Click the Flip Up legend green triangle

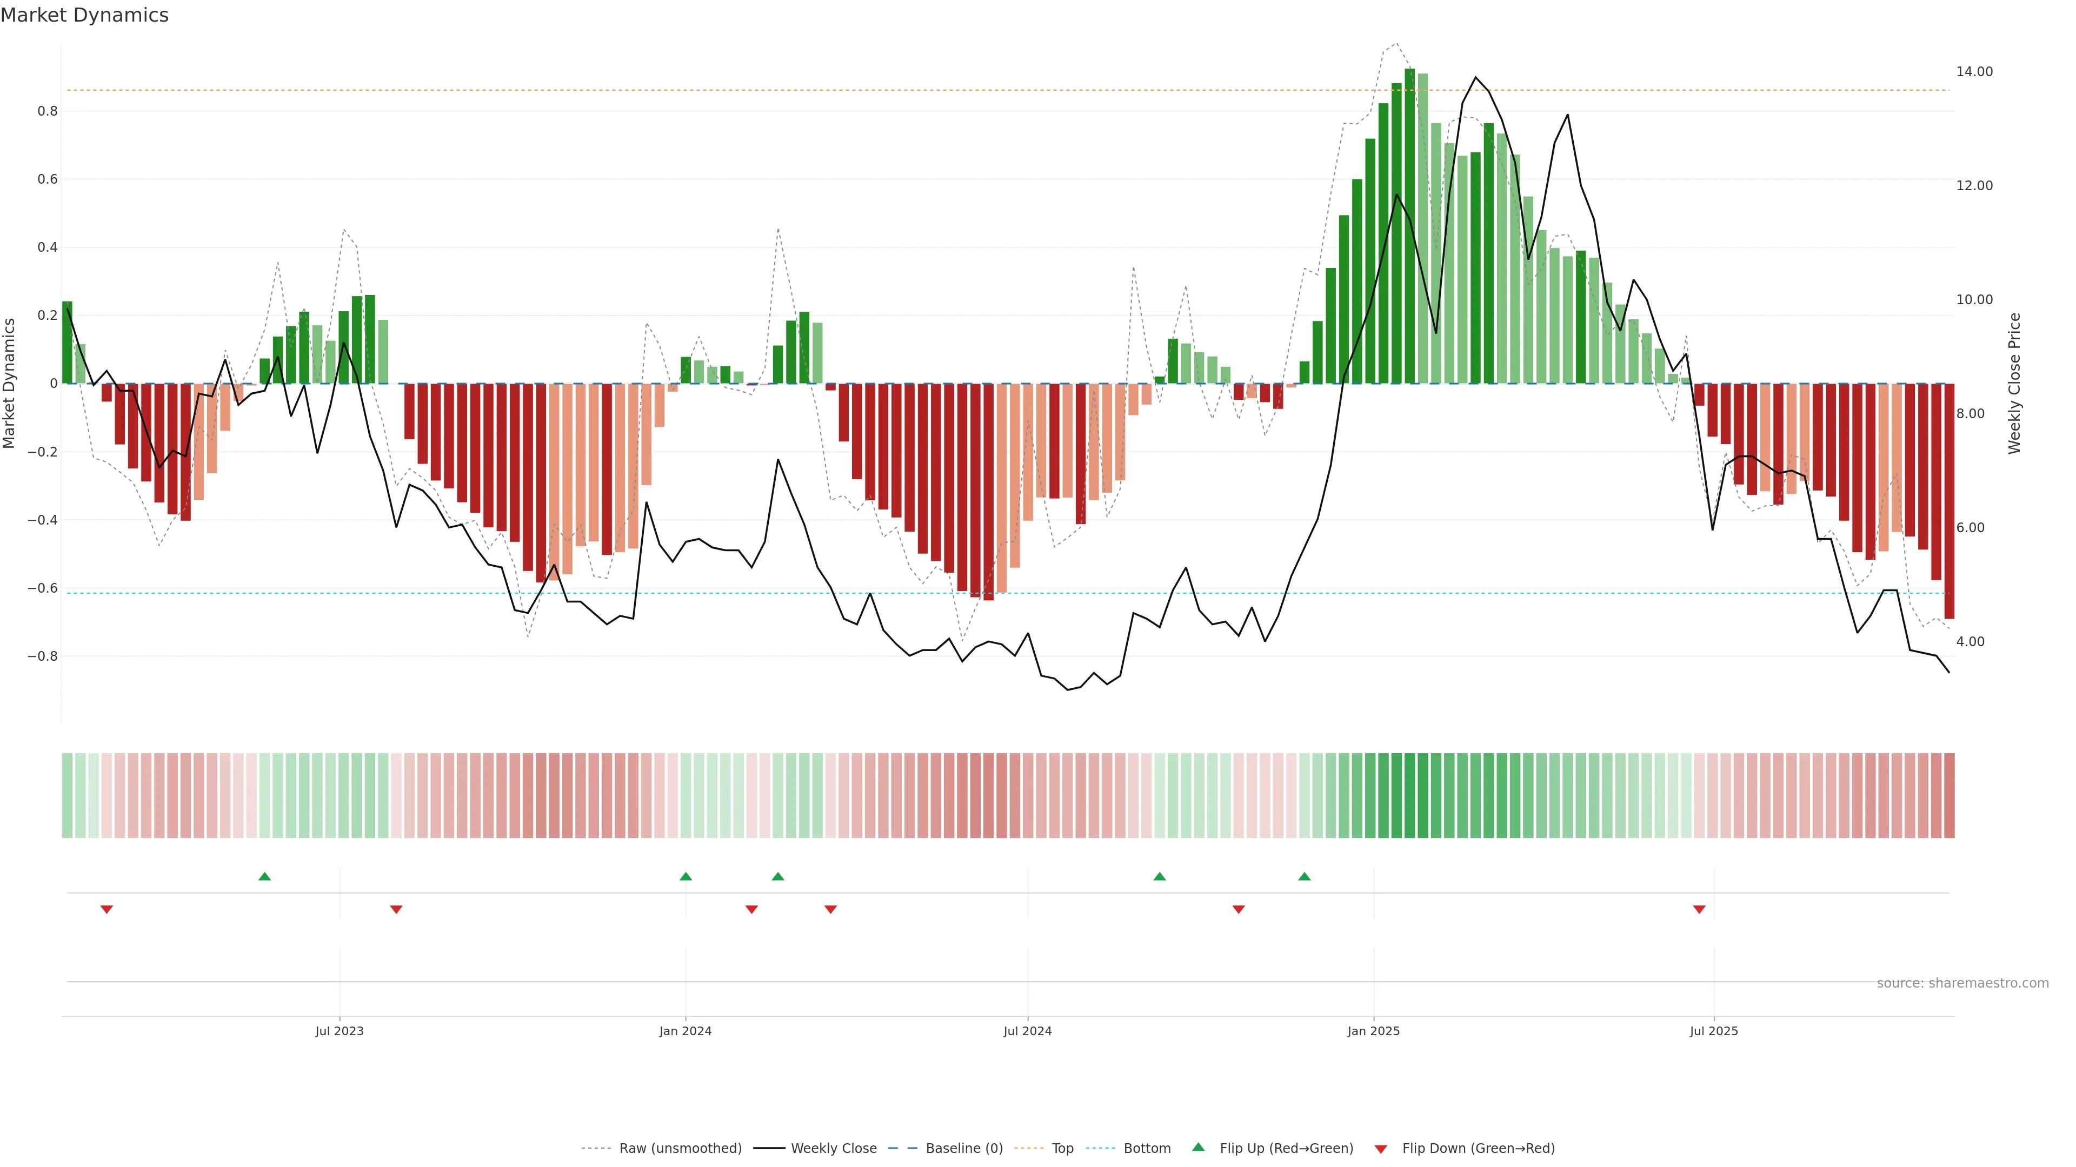tap(1199, 1147)
